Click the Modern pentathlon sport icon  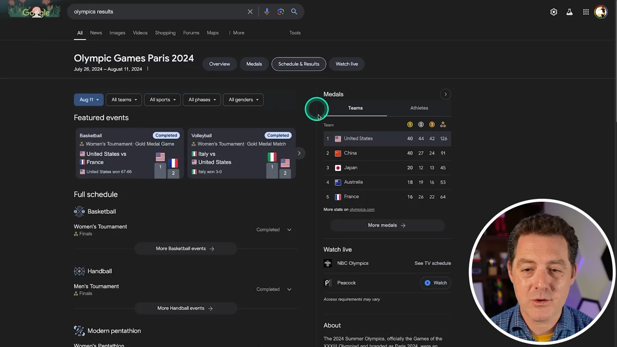point(79,331)
